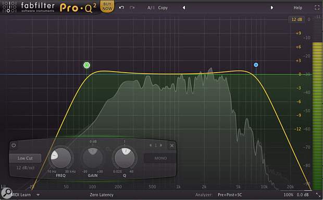Click the 0.0 dB output gain value
This screenshot has height=200, width=323.
(x=303, y=195)
